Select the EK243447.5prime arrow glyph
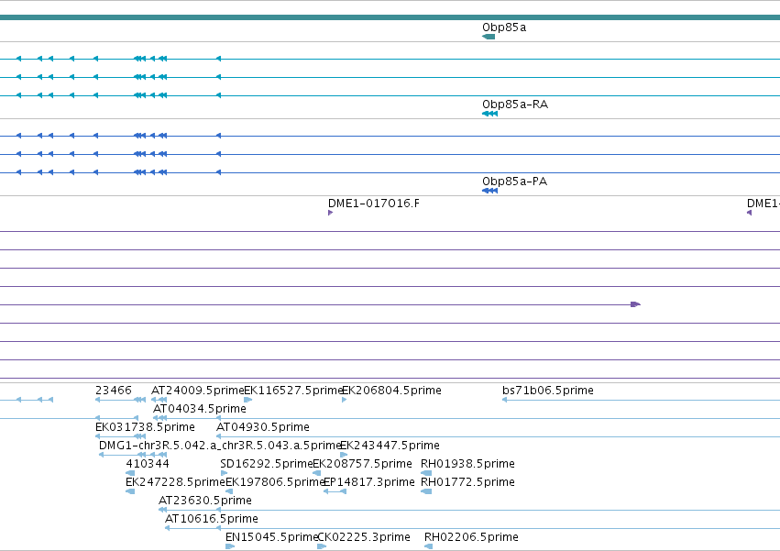This screenshot has height=551, width=780. click(x=344, y=455)
